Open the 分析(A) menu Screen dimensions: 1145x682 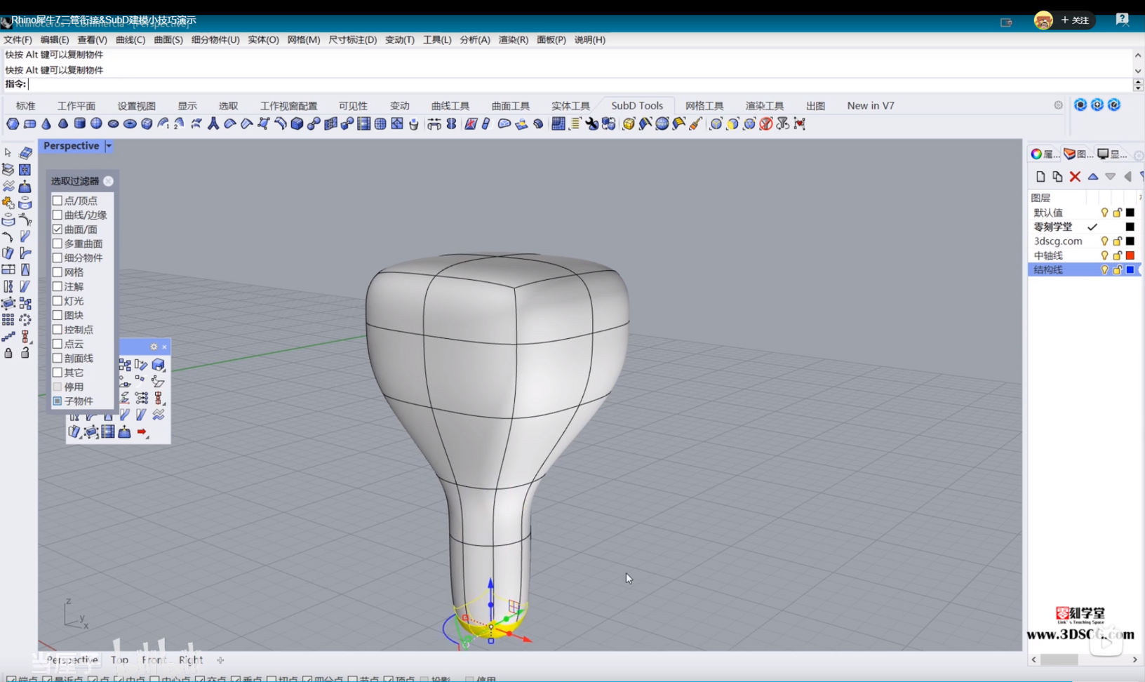(475, 40)
